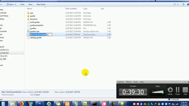The width and height of the screenshot is (189, 106).
Task: Open the gradle folder
Action: (32, 16)
